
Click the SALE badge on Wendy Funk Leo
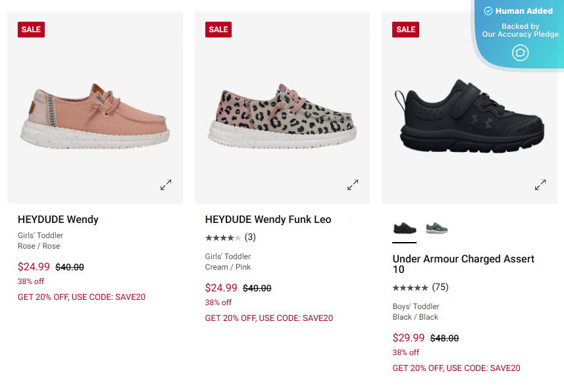(218, 30)
